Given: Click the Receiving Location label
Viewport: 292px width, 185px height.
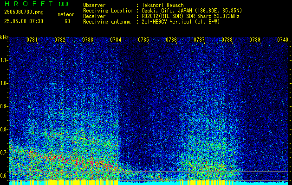Looking at the screenshot, I should (x=108, y=11).
